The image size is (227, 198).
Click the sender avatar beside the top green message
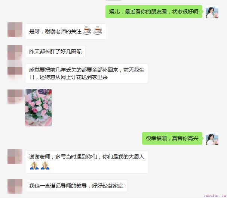212,12
